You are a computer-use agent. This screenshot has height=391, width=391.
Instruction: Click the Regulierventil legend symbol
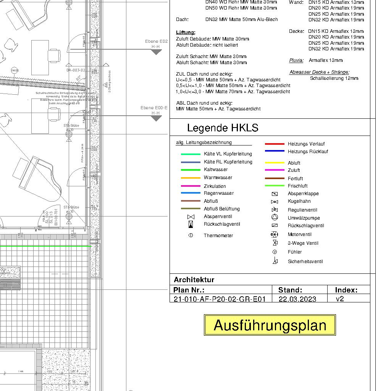[x=275, y=210]
